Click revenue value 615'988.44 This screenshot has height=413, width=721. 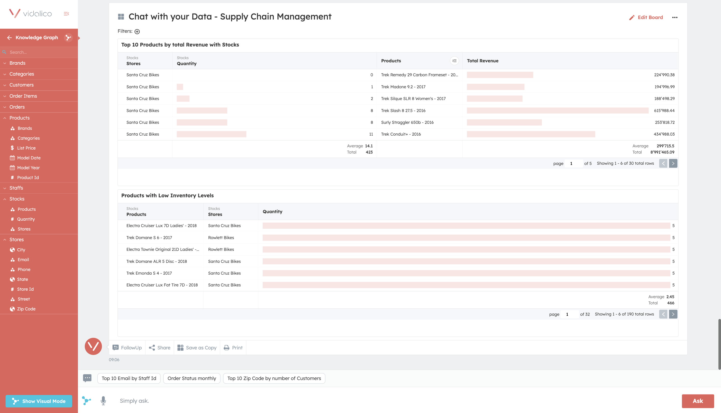tap(664, 111)
